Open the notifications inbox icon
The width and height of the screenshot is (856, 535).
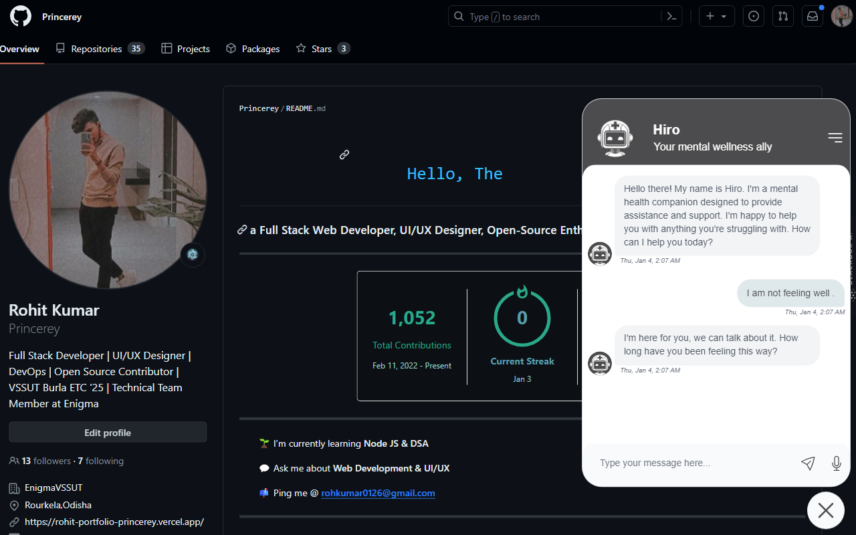(813, 17)
